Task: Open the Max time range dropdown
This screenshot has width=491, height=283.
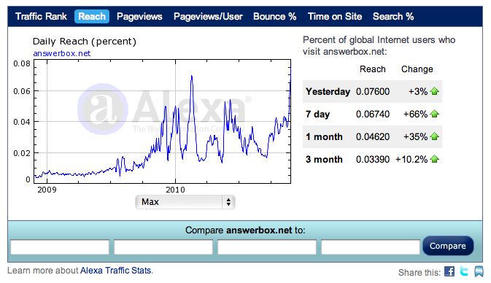Action: (185, 202)
